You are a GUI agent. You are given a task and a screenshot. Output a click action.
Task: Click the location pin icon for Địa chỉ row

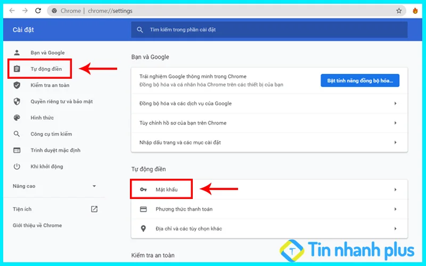click(143, 229)
